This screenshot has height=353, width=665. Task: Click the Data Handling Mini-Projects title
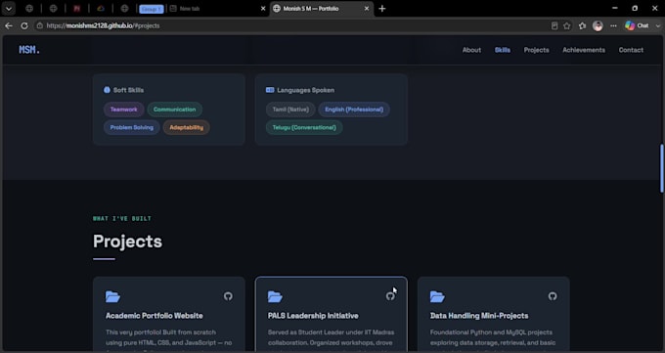[x=479, y=316]
